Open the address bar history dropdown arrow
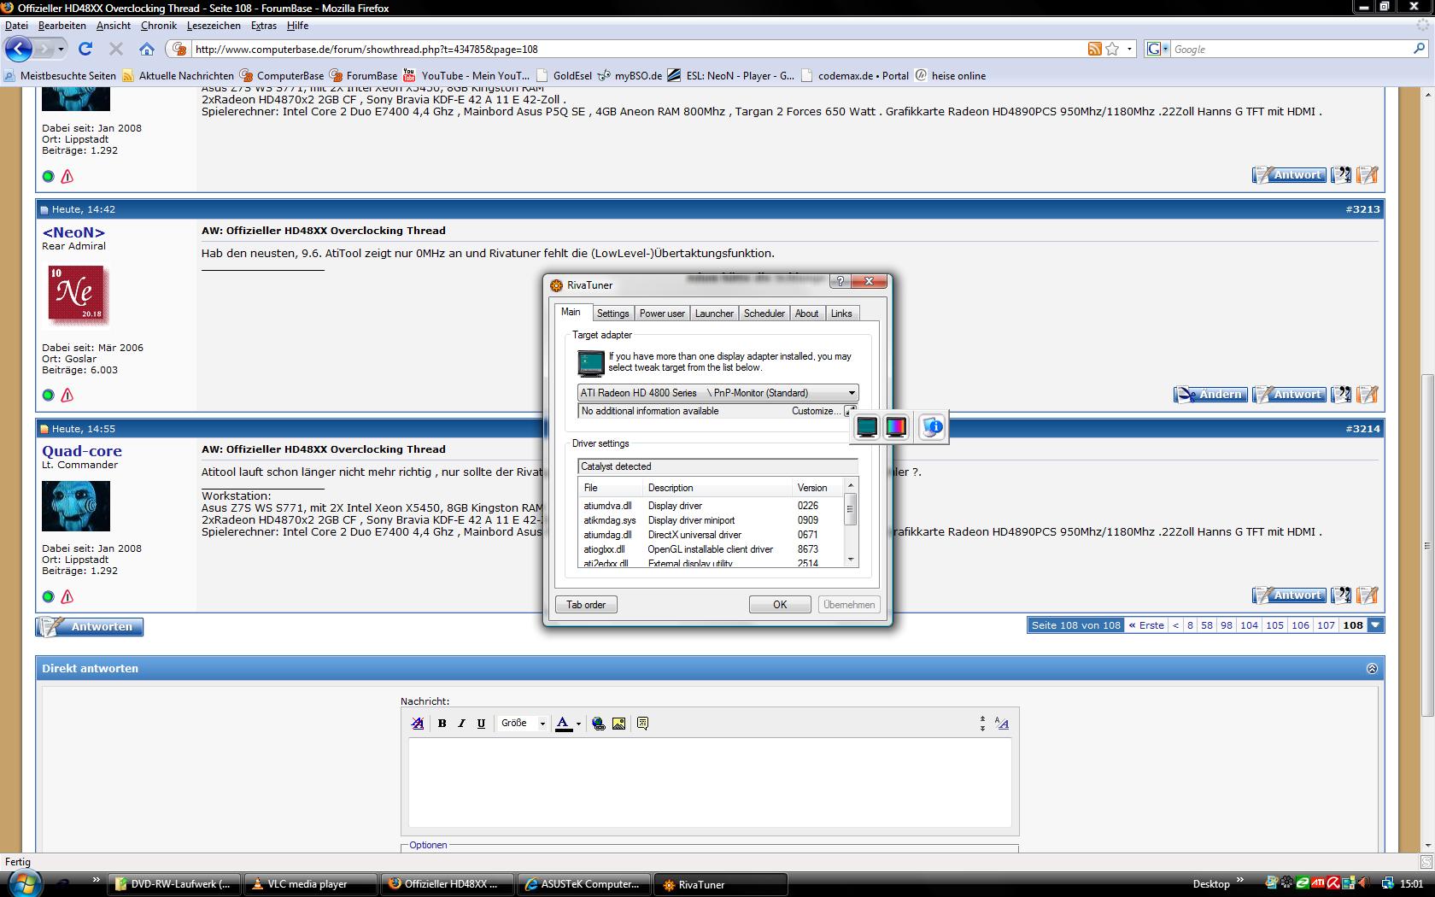The width and height of the screenshot is (1435, 897). point(1130,49)
